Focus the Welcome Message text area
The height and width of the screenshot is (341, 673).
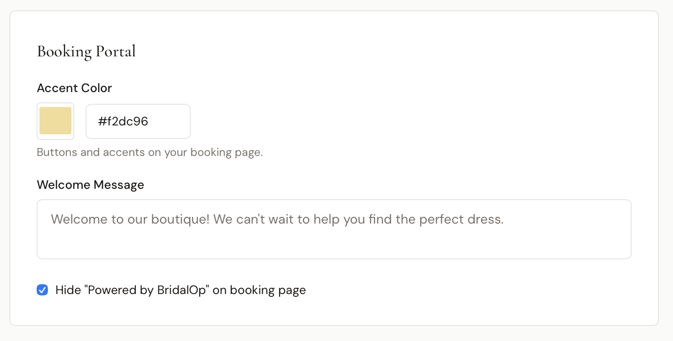point(334,229)
